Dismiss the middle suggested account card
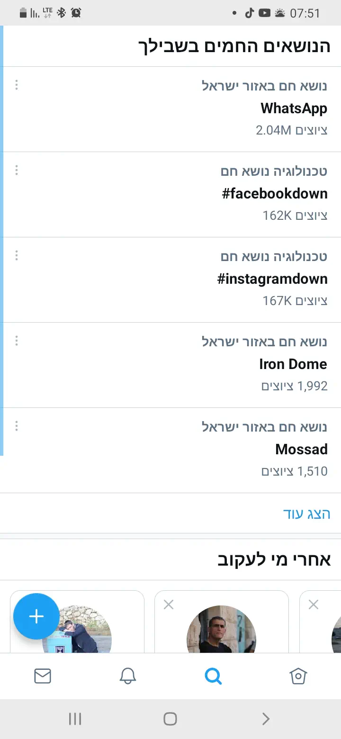 pos(169,604)
